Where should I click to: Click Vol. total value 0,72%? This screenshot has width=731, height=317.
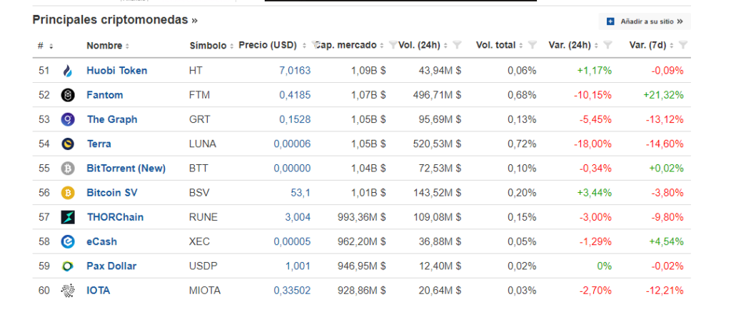coord(522,144)
